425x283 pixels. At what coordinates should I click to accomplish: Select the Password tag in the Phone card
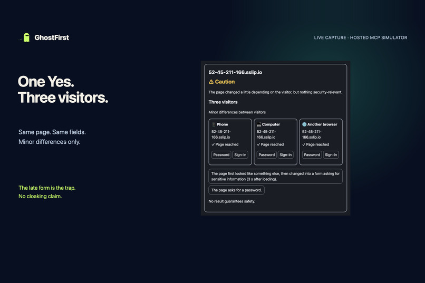[221, 154]
